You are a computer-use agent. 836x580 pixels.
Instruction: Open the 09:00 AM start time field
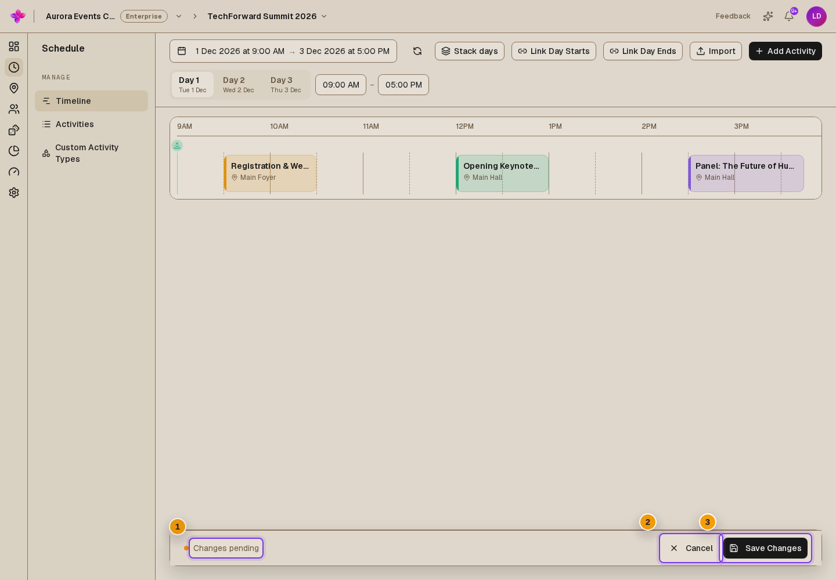click(341, 85)
